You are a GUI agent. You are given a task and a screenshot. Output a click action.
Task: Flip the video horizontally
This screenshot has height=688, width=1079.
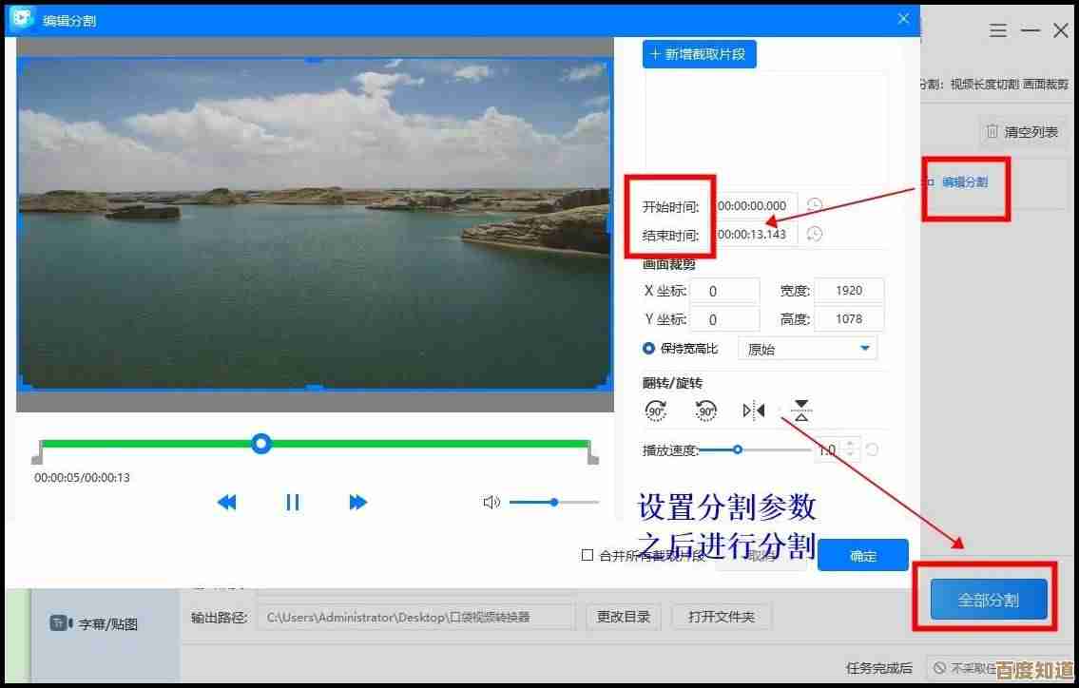[752, 410]
